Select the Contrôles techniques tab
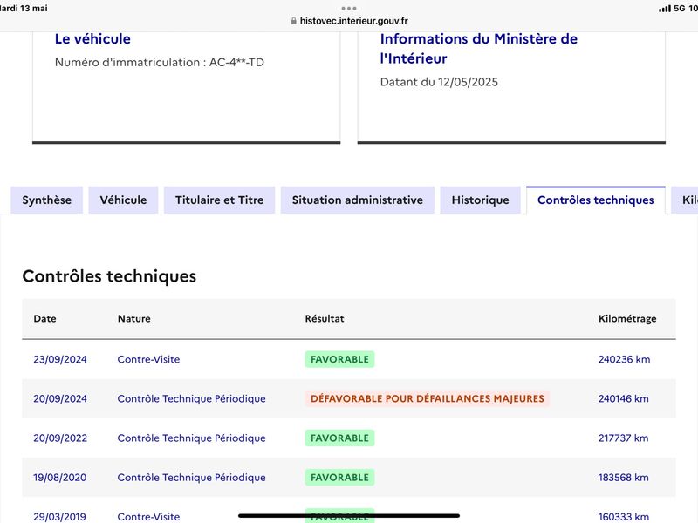Viewport: 698px width, 523px height. (596, 200)
